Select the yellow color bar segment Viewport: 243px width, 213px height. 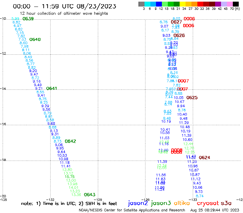click(183, 4)
